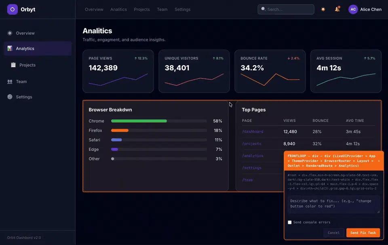388x245 pixels.
Task: Open the Settings tab in the top nav
Action: 182,9
